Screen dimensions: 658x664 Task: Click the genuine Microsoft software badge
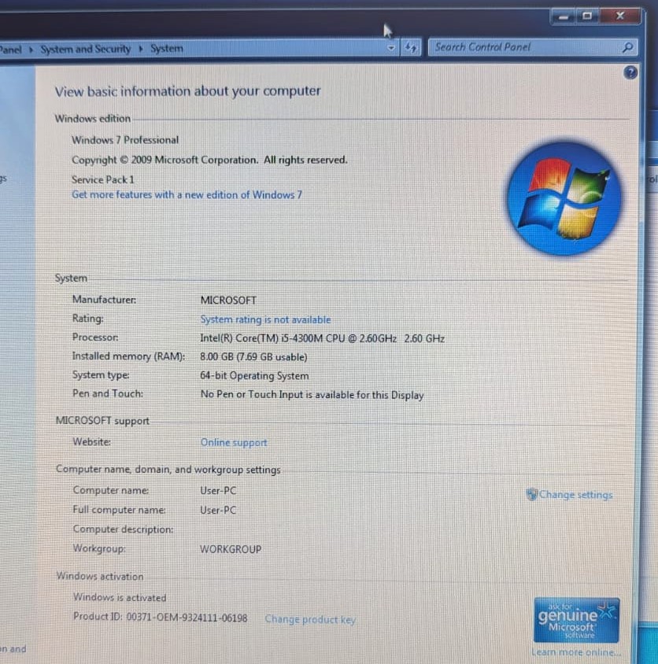(577, 620)
